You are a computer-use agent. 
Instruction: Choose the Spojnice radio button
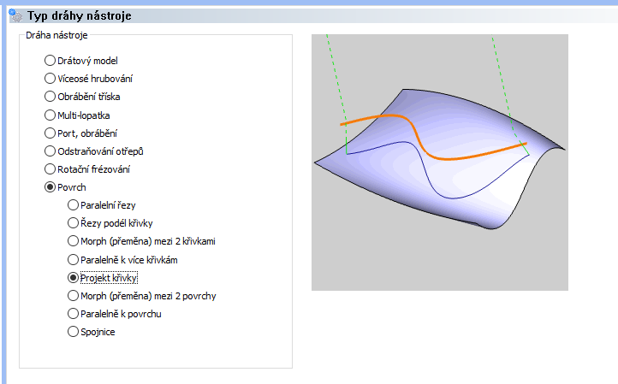coord(73,332)
